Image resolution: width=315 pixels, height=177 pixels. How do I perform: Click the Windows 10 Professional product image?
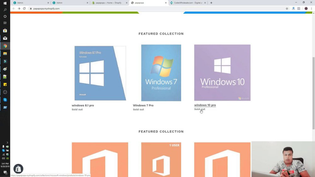coord(222,72)
